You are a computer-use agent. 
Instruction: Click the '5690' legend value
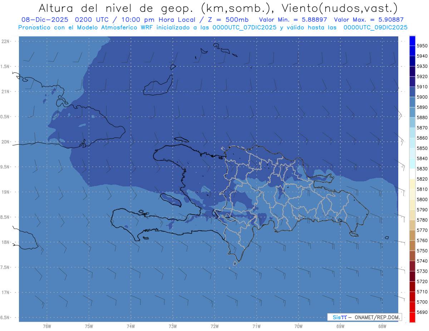[422, 312]
